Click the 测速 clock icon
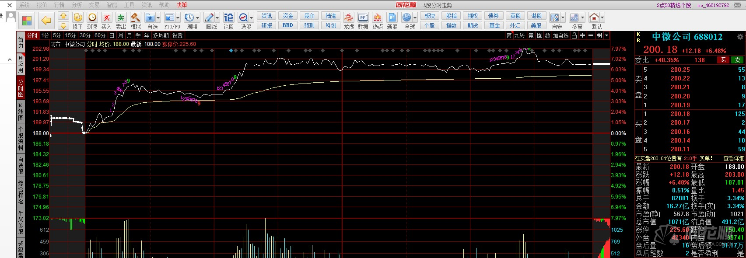 92,17
